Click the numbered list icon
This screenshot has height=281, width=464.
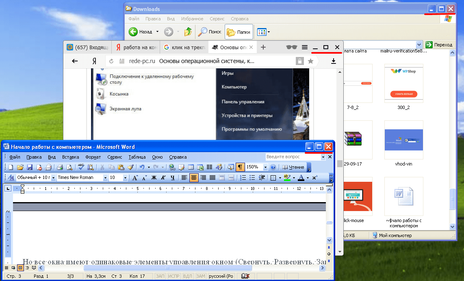243,178
